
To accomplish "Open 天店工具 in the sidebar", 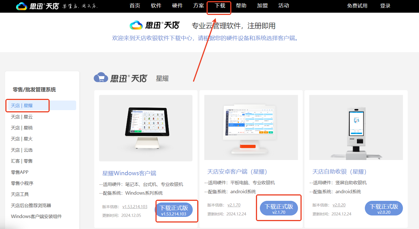I will pos(20,194).
